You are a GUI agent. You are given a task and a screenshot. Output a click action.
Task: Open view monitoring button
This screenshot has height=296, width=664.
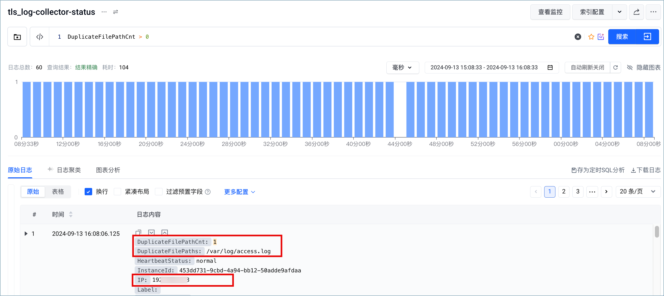[550, 12]
